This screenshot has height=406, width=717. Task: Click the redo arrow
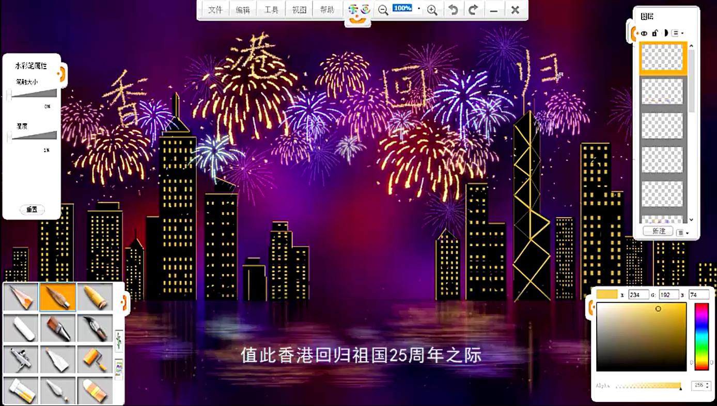tap(473, 10)
